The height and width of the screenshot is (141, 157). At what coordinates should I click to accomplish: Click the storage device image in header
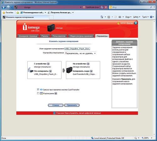[51, 28]
